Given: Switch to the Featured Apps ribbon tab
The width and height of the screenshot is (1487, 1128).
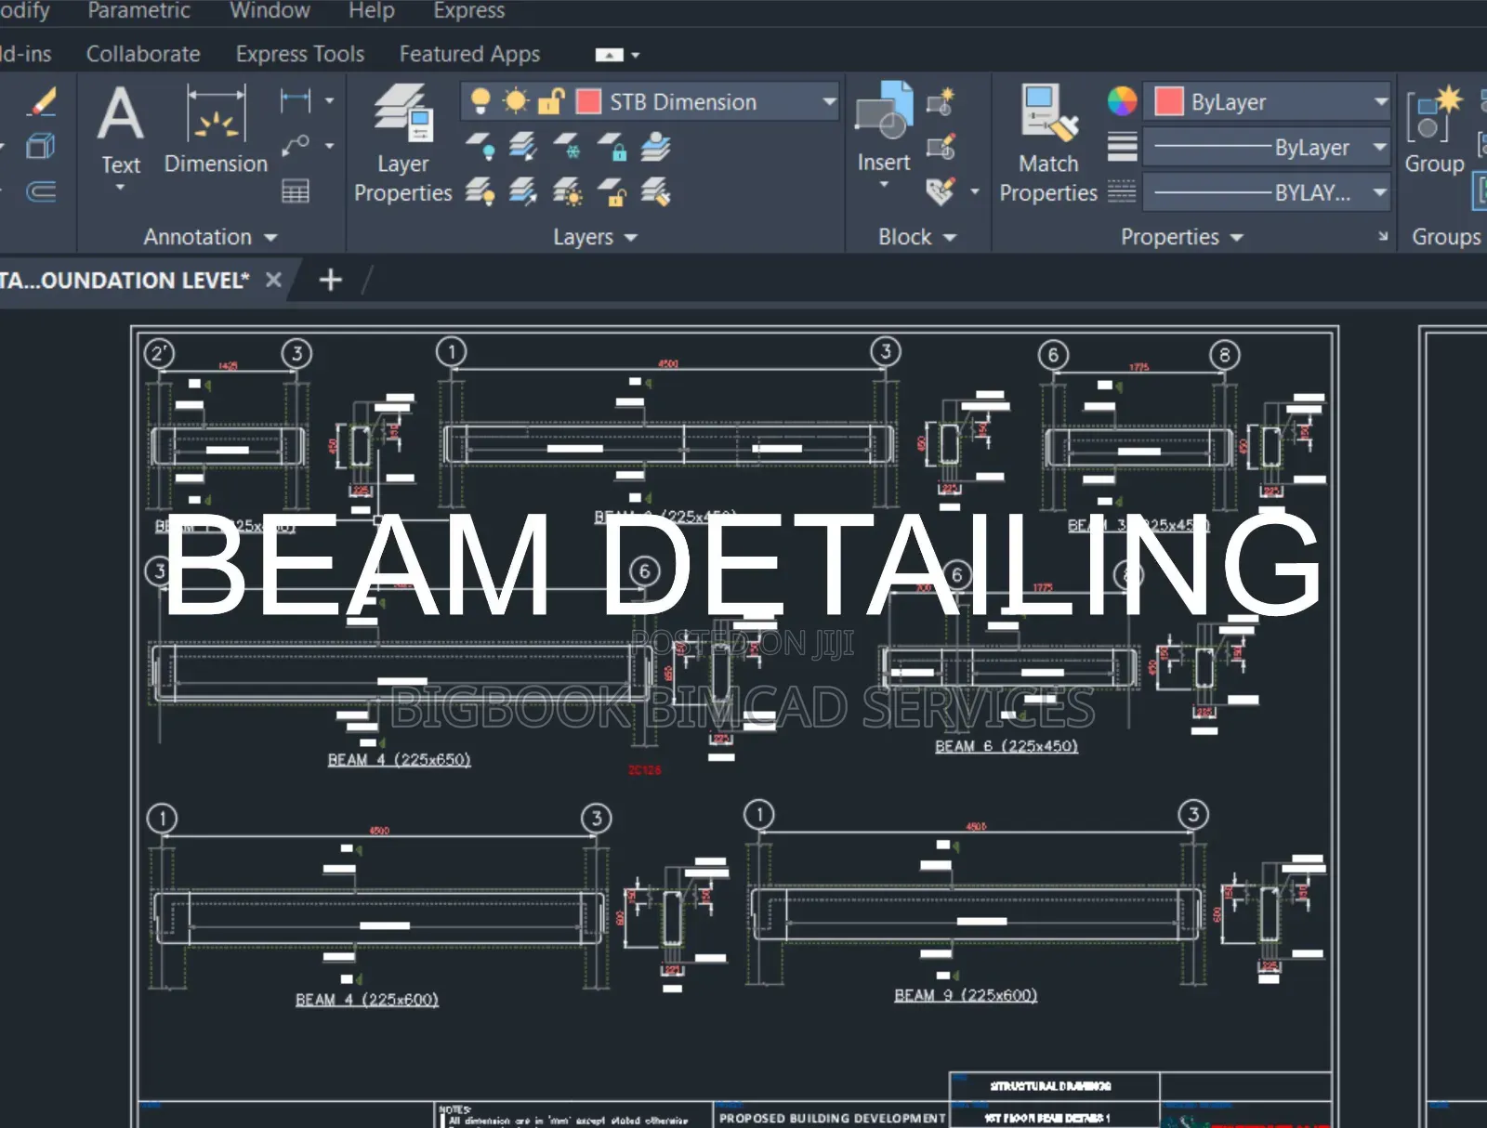Looking at the screenshot, I should coord(469,54).
